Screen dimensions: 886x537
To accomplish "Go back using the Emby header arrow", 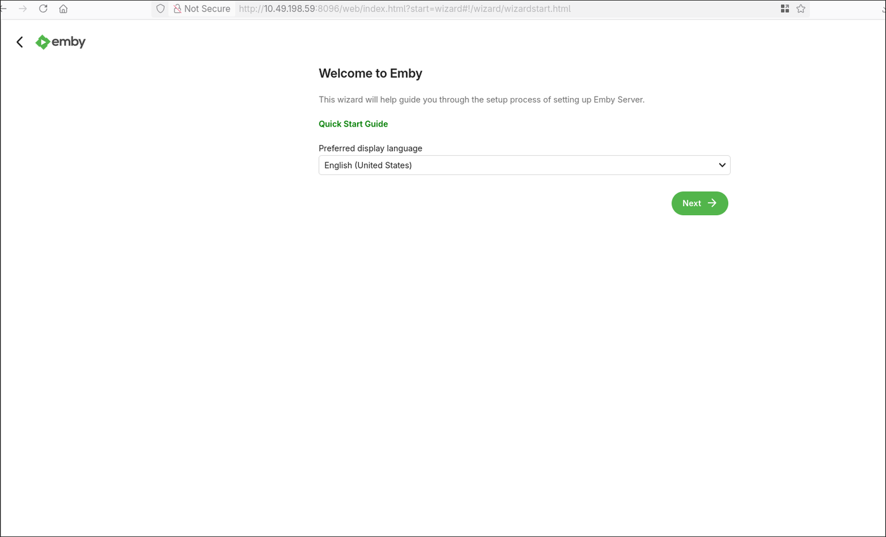I will 20,42.
